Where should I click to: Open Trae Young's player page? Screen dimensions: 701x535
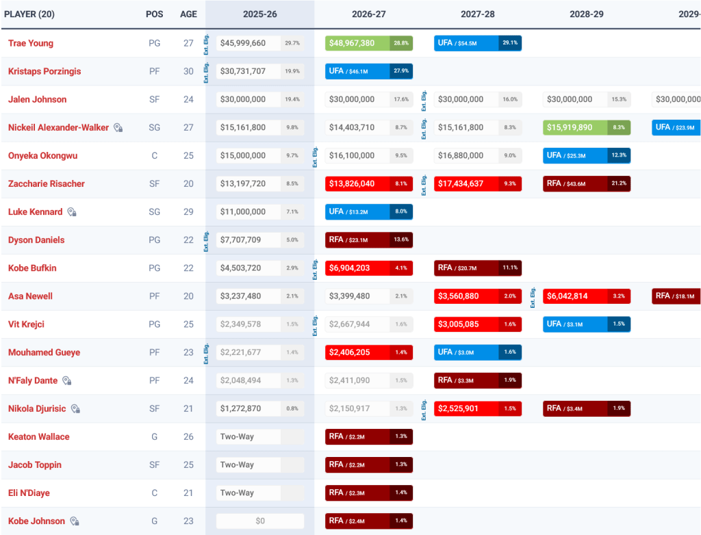pos(31,43)
